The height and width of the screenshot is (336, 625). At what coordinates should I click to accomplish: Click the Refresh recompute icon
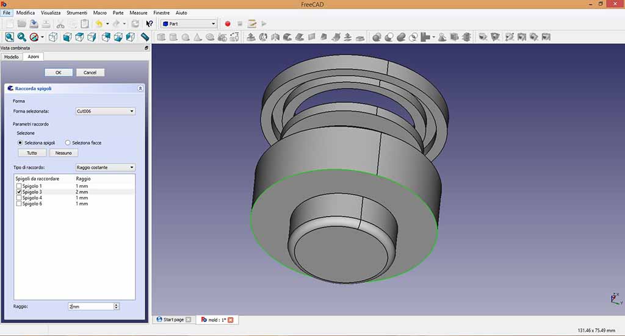[x=135, y=24]
